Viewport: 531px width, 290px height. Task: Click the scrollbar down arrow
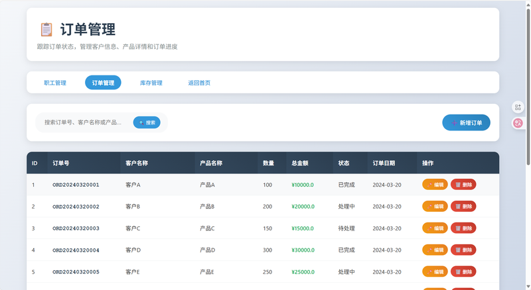[x=528, y=287]
